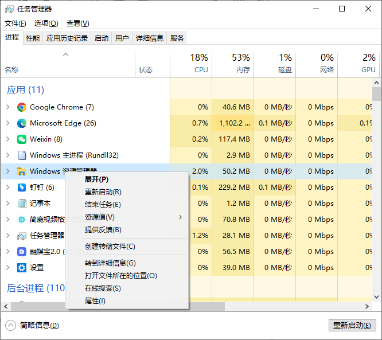This screenshot has height=340, width=382.
Task: Switch to the 用户 tab
Action: tap(122, 38)
